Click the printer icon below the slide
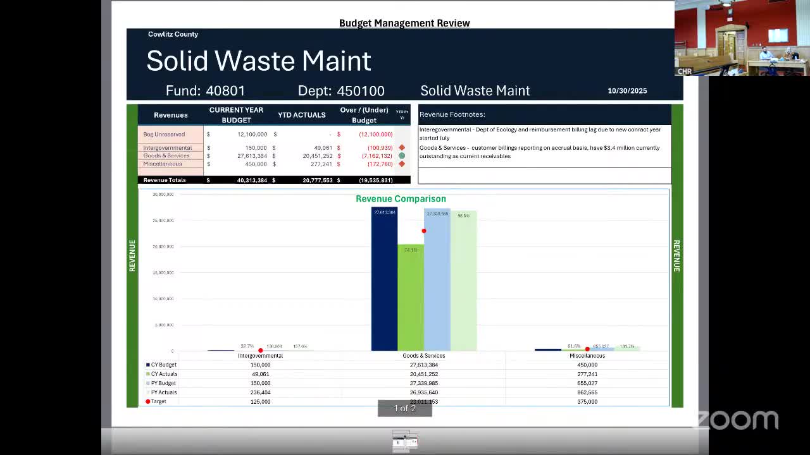 404,440
